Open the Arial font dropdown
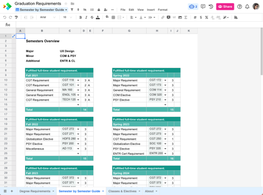 48,17
